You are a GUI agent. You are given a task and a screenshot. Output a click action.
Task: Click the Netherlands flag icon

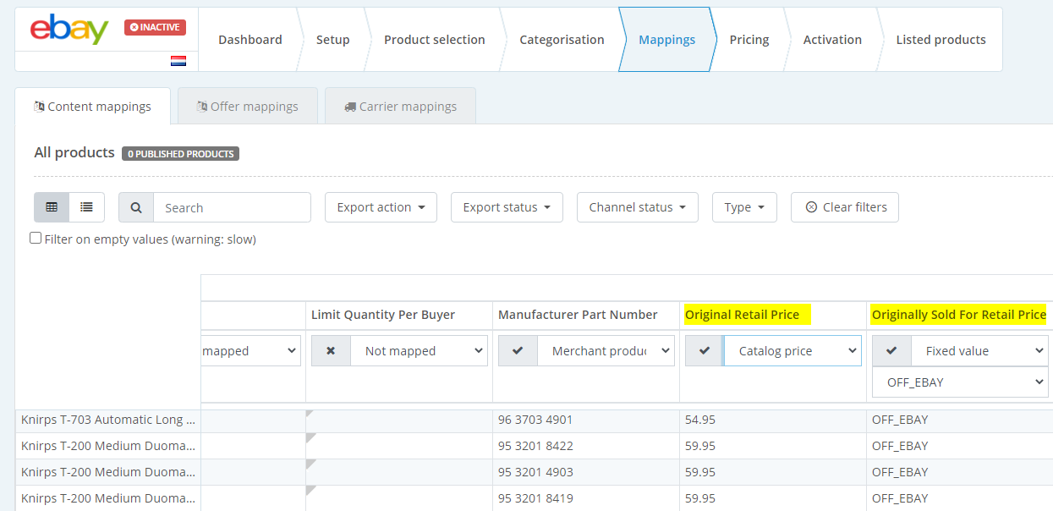tap(178, 61)
